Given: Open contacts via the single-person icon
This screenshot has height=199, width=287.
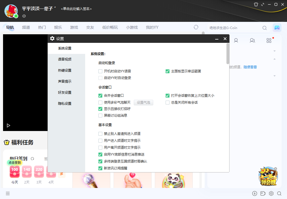Looking at the screenshot, I should click(236, 40).
